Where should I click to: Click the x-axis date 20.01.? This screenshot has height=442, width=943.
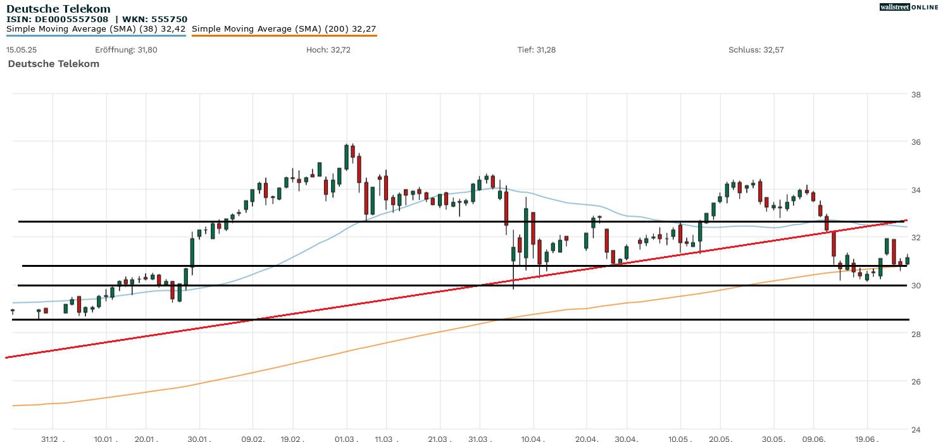click(146, 438)
